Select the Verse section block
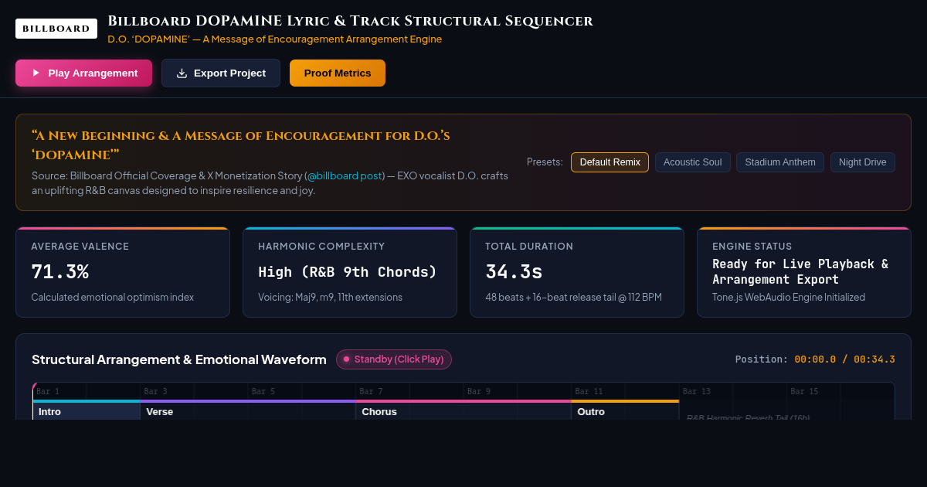This screenshot has height=487, width=927. pyautogui.click(x=248, y=410)
